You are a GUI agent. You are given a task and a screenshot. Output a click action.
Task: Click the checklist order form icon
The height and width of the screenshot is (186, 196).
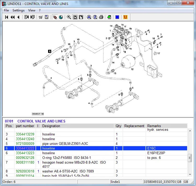tap(47, 17)
